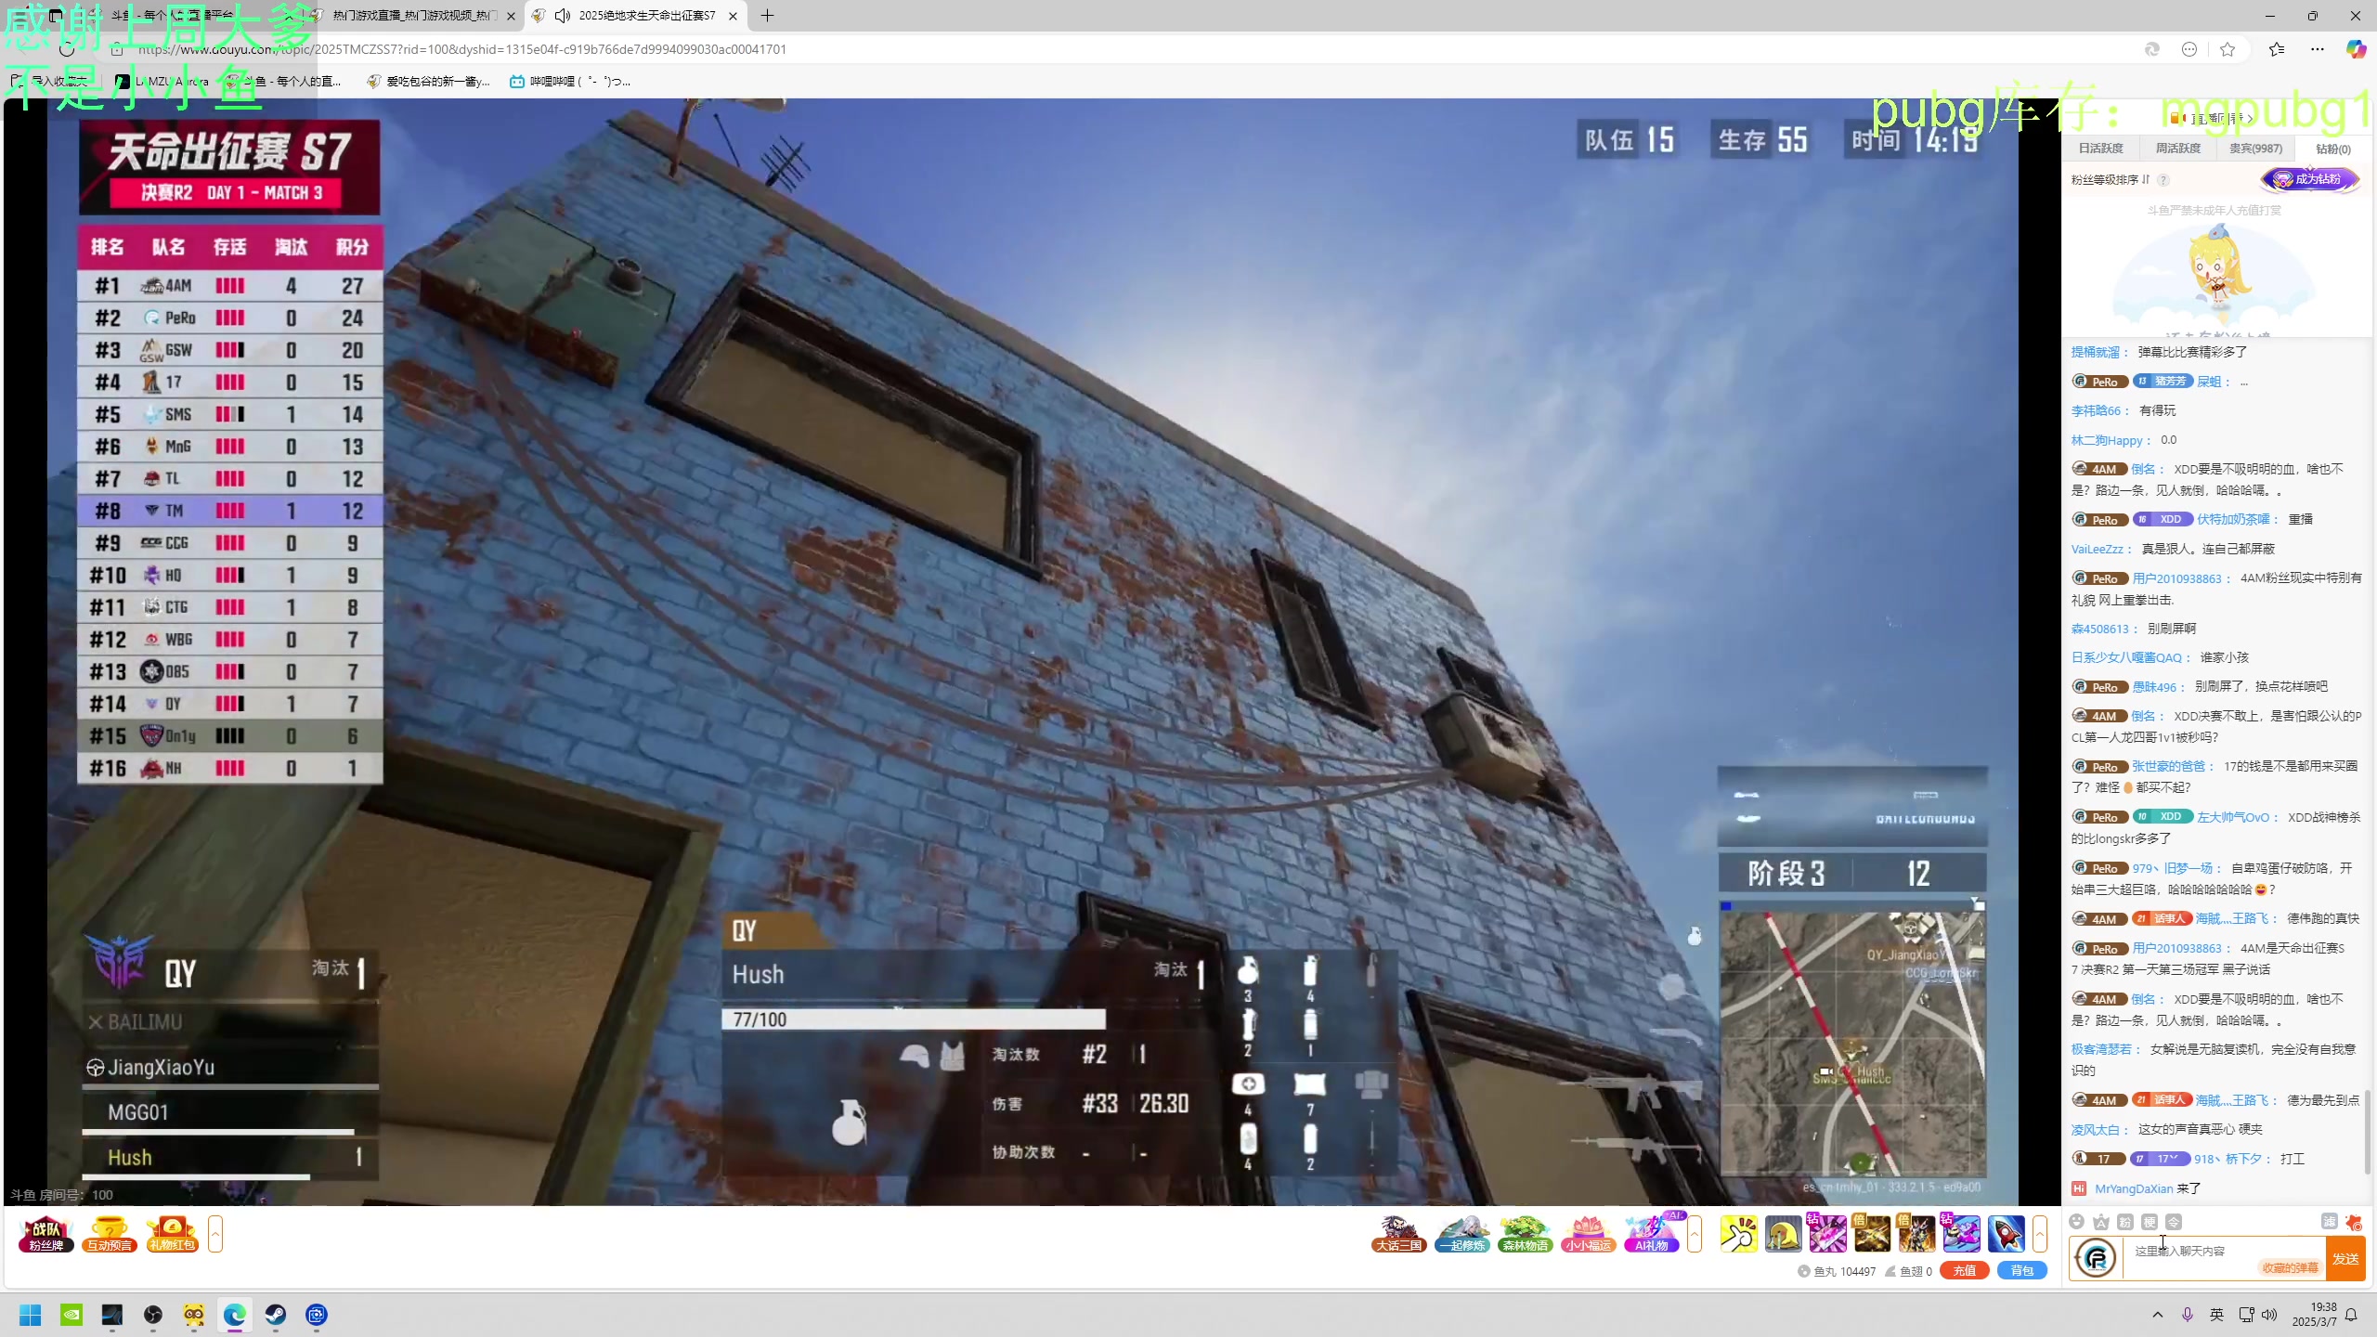This screenshot has width=2377, height=1337.
Task: Switch to the 钻粉(0) tab
Action: 2332,149
